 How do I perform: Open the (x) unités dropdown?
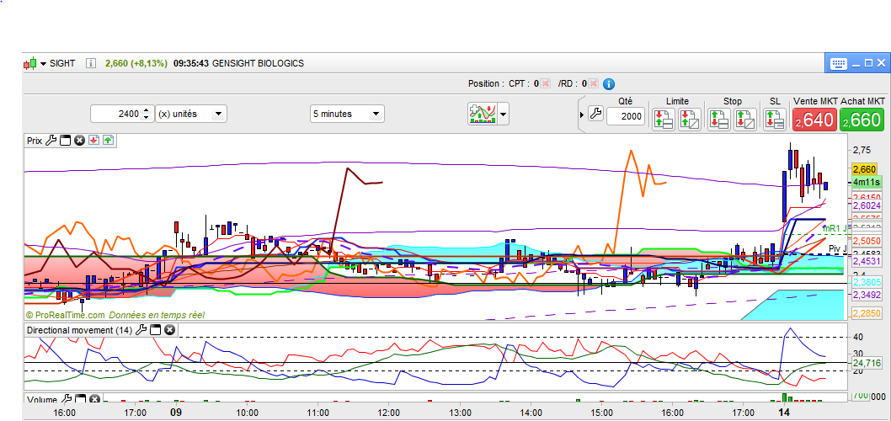tap(191, 114)
